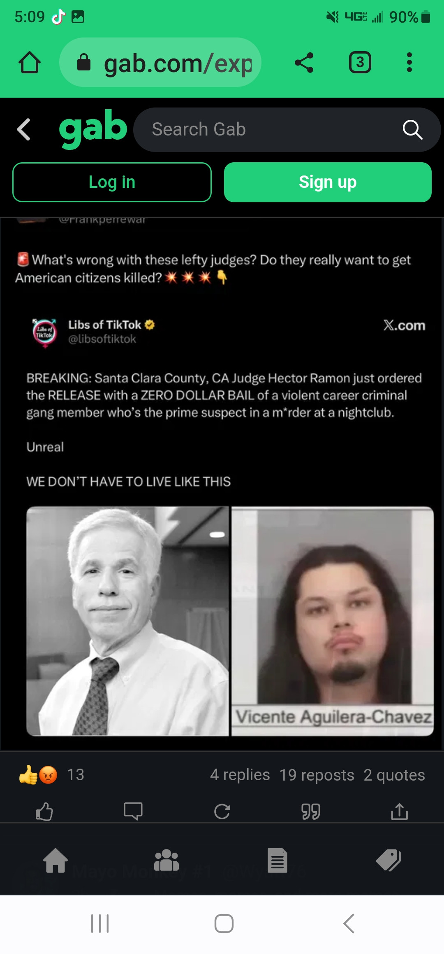Click the green gab logo
Image resolution: width=444 pixels, height=954 pixels.
click(x=93, y=129)
